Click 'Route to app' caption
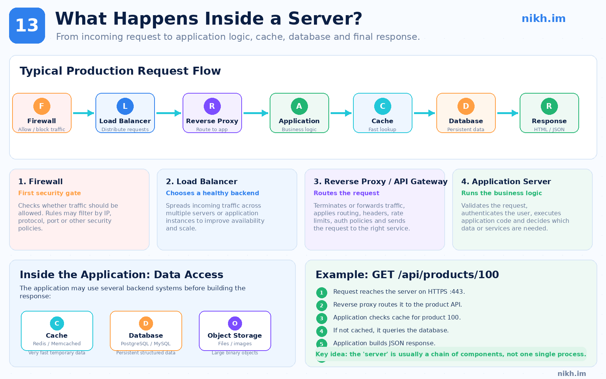 [x=212, y=129]
